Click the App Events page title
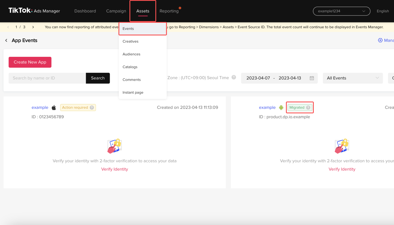The image size is (394, 225). (x=24, y=40)
